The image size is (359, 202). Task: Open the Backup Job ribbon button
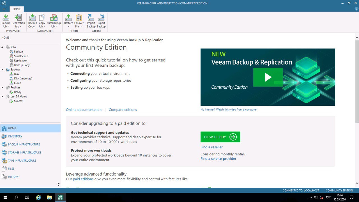pyautogui.click(x=6, y=21)
